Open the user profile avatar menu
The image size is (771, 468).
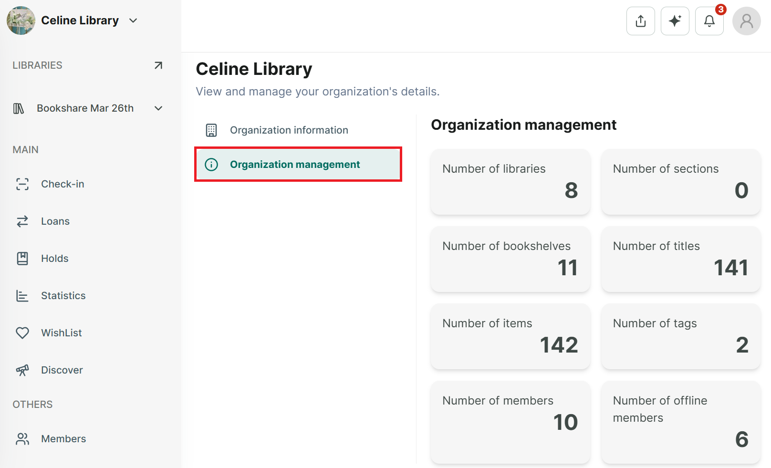point(746,21)
